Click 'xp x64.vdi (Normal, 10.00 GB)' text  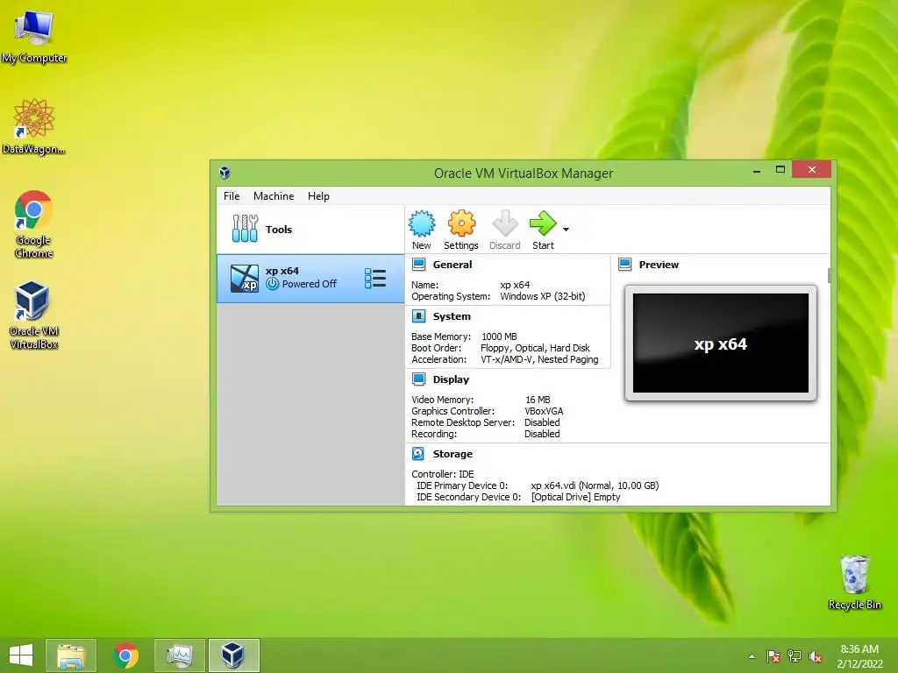pyautogui.click(x=595, y=485)
